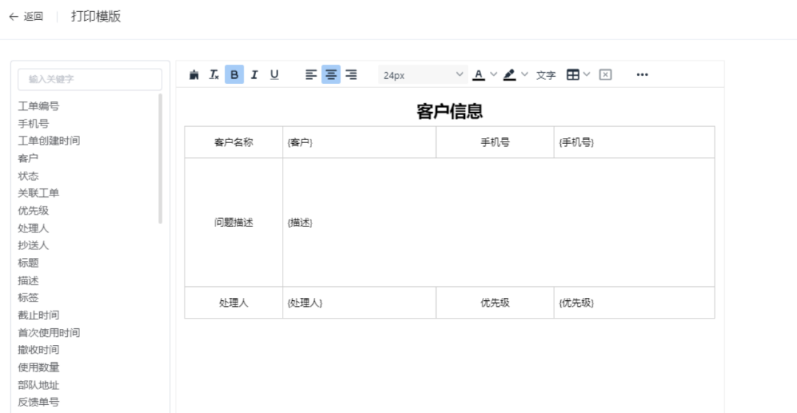Click the {手机号} placeholder cell
This screenshot has height=413, width=797.
pyautogui.click(x=635, y=142)
